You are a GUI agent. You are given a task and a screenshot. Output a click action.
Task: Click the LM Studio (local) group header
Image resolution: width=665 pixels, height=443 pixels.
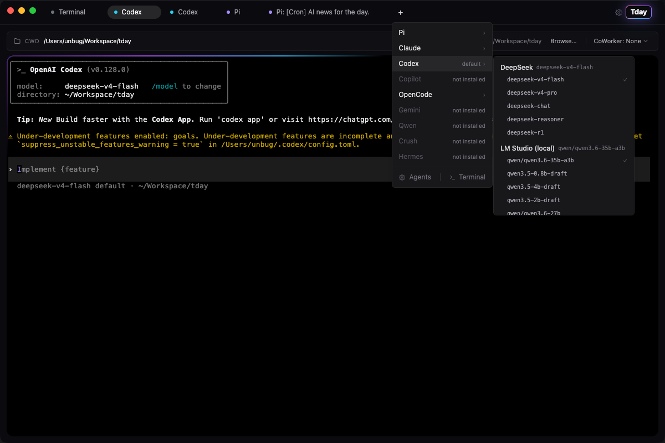point(528,148)
